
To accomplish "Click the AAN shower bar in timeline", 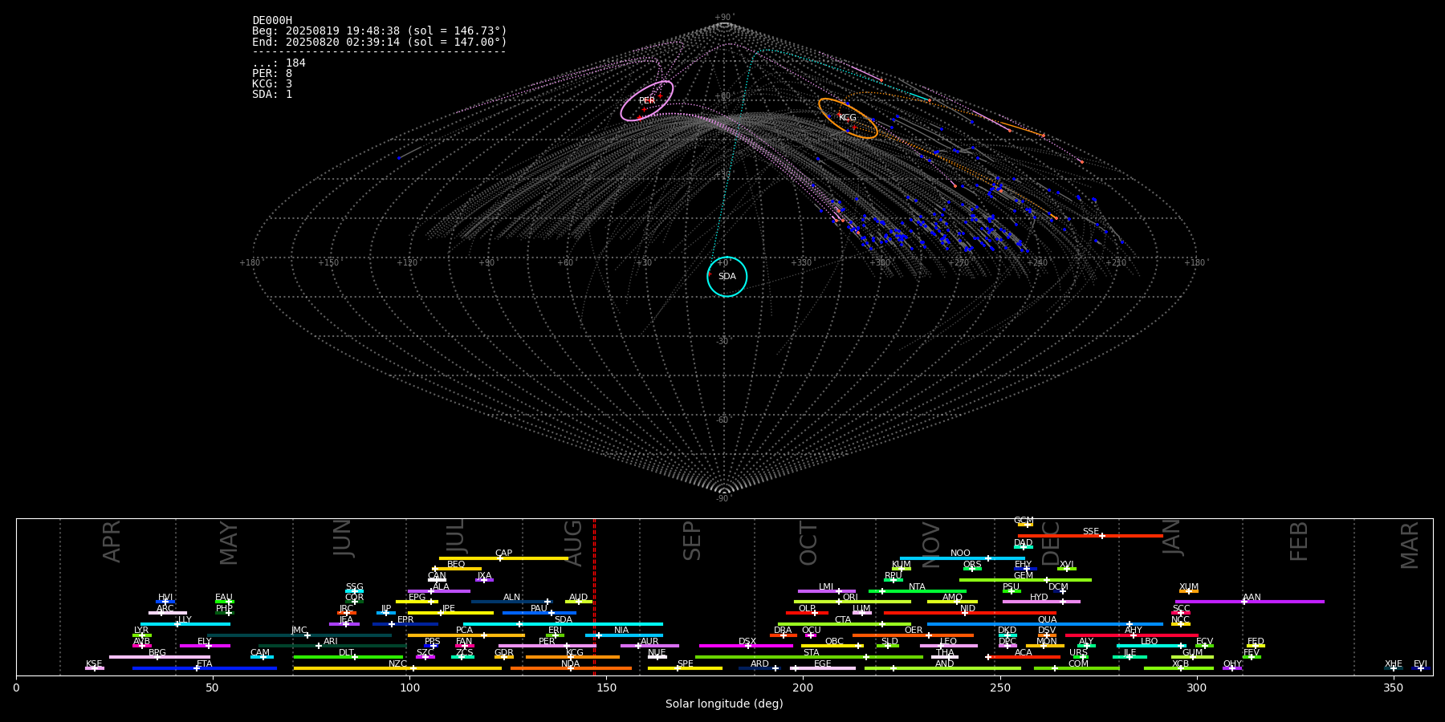I will [x=1250, y=602].
